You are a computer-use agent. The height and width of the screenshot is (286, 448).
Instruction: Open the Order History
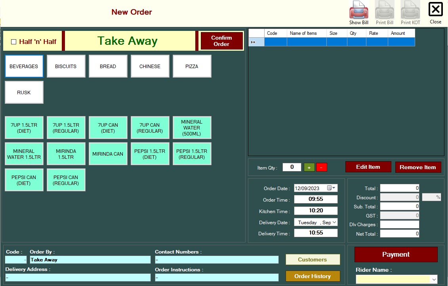pos(313,276)
